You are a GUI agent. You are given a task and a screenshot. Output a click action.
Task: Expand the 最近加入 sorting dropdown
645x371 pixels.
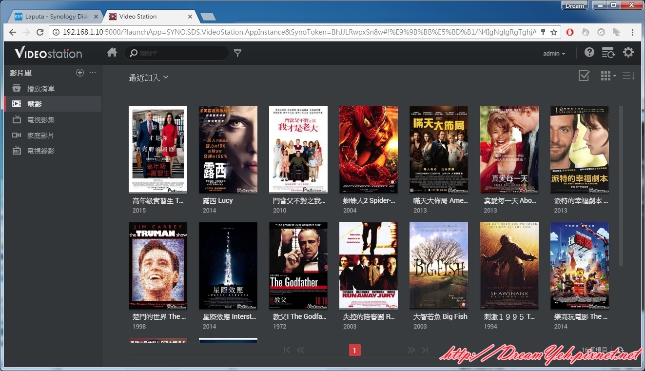[x=148, y=78]
